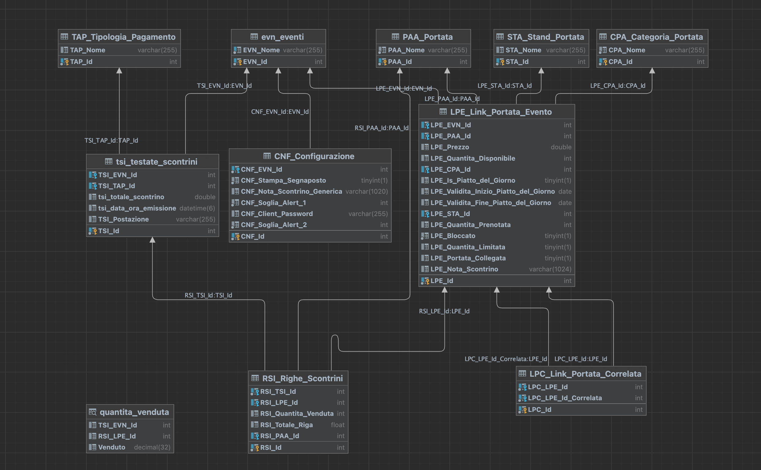This screenshot has height=470, width=761.
Task: Click the table icon beside CNF_Configurazione
Action: 267,156
